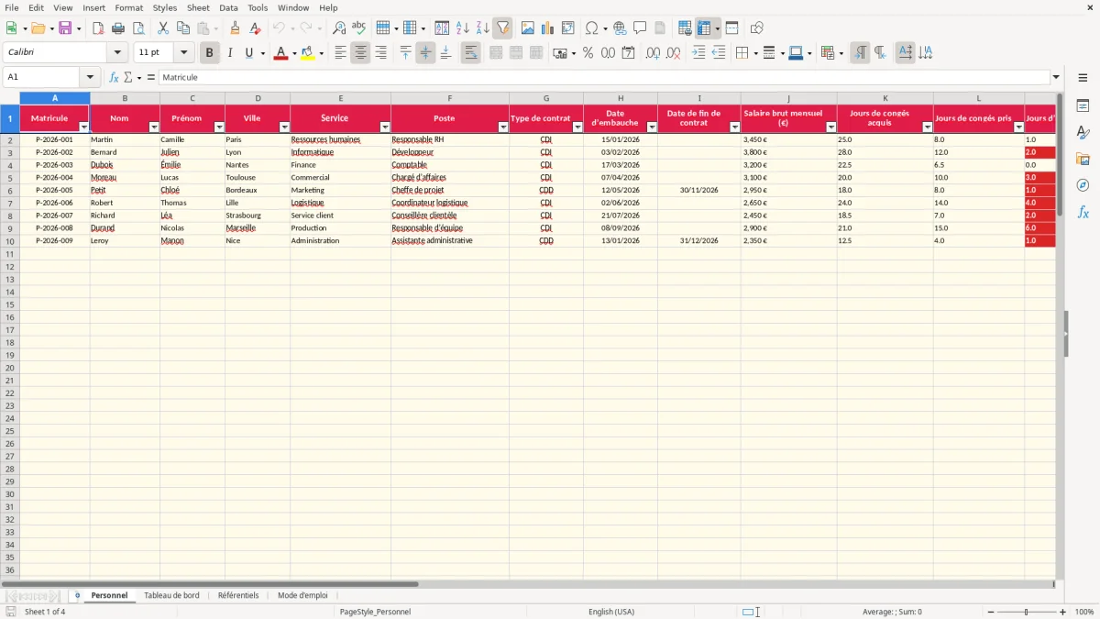Viewport: 1100px width, 619px height.
Task: Open the sidebar Gallery
Action: tap(1083, 159)
